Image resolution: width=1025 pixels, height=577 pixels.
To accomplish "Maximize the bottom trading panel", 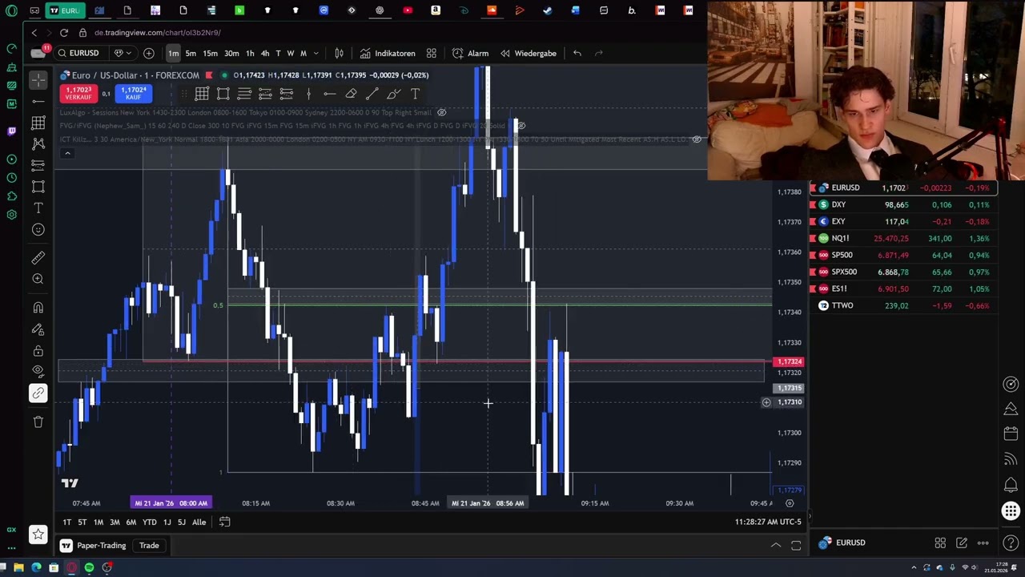I will (796, 546).
